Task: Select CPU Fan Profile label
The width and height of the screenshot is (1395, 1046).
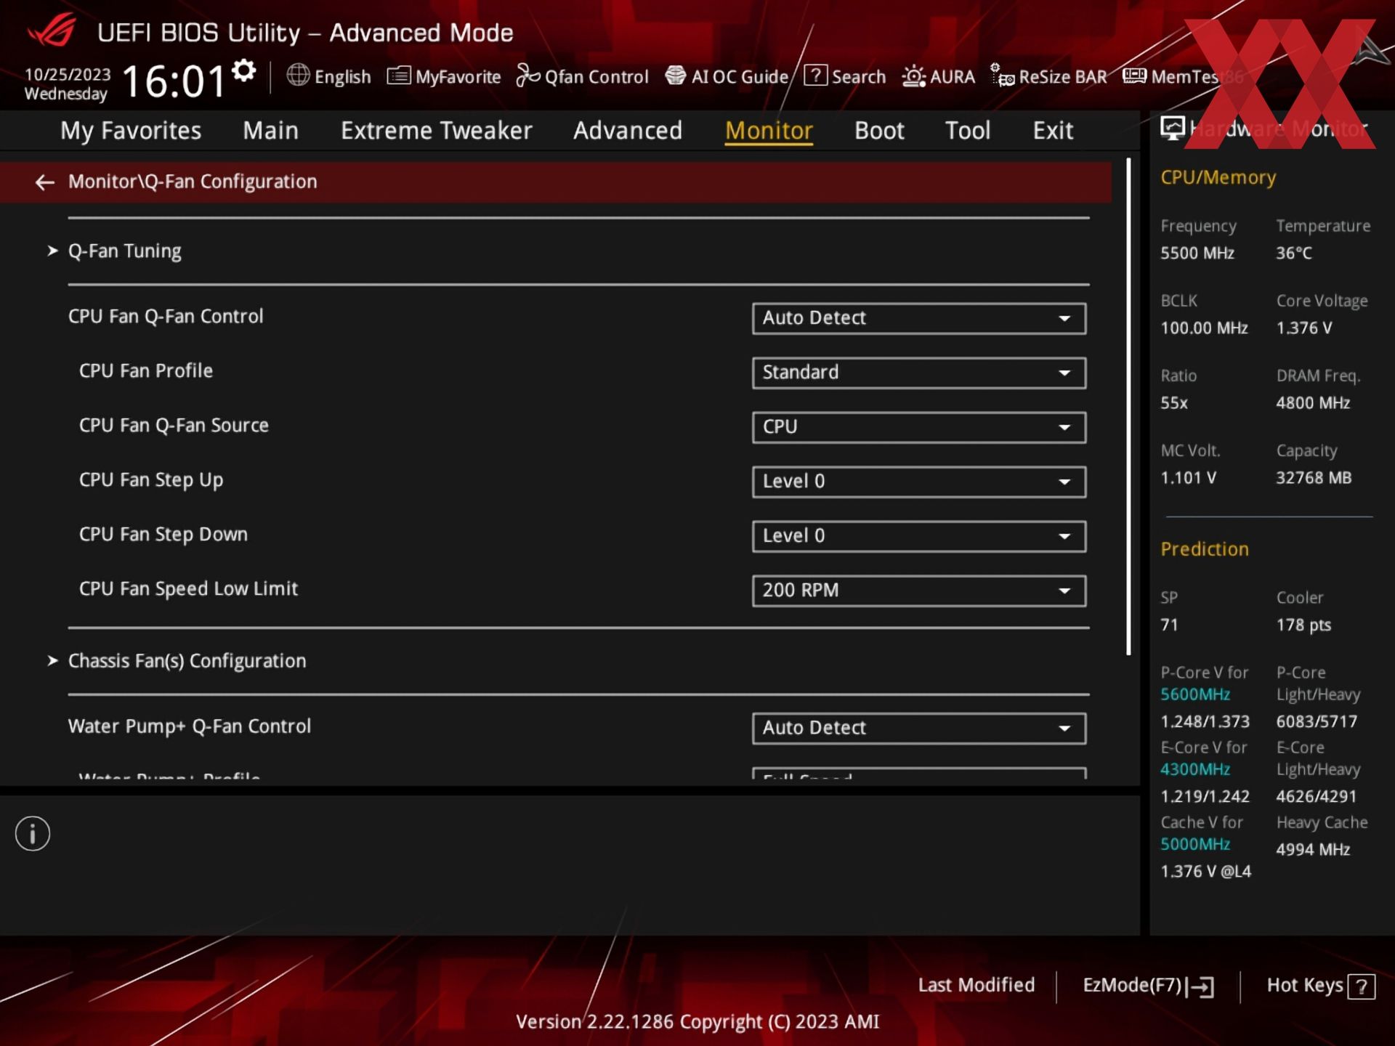Action: pos(146,371)
